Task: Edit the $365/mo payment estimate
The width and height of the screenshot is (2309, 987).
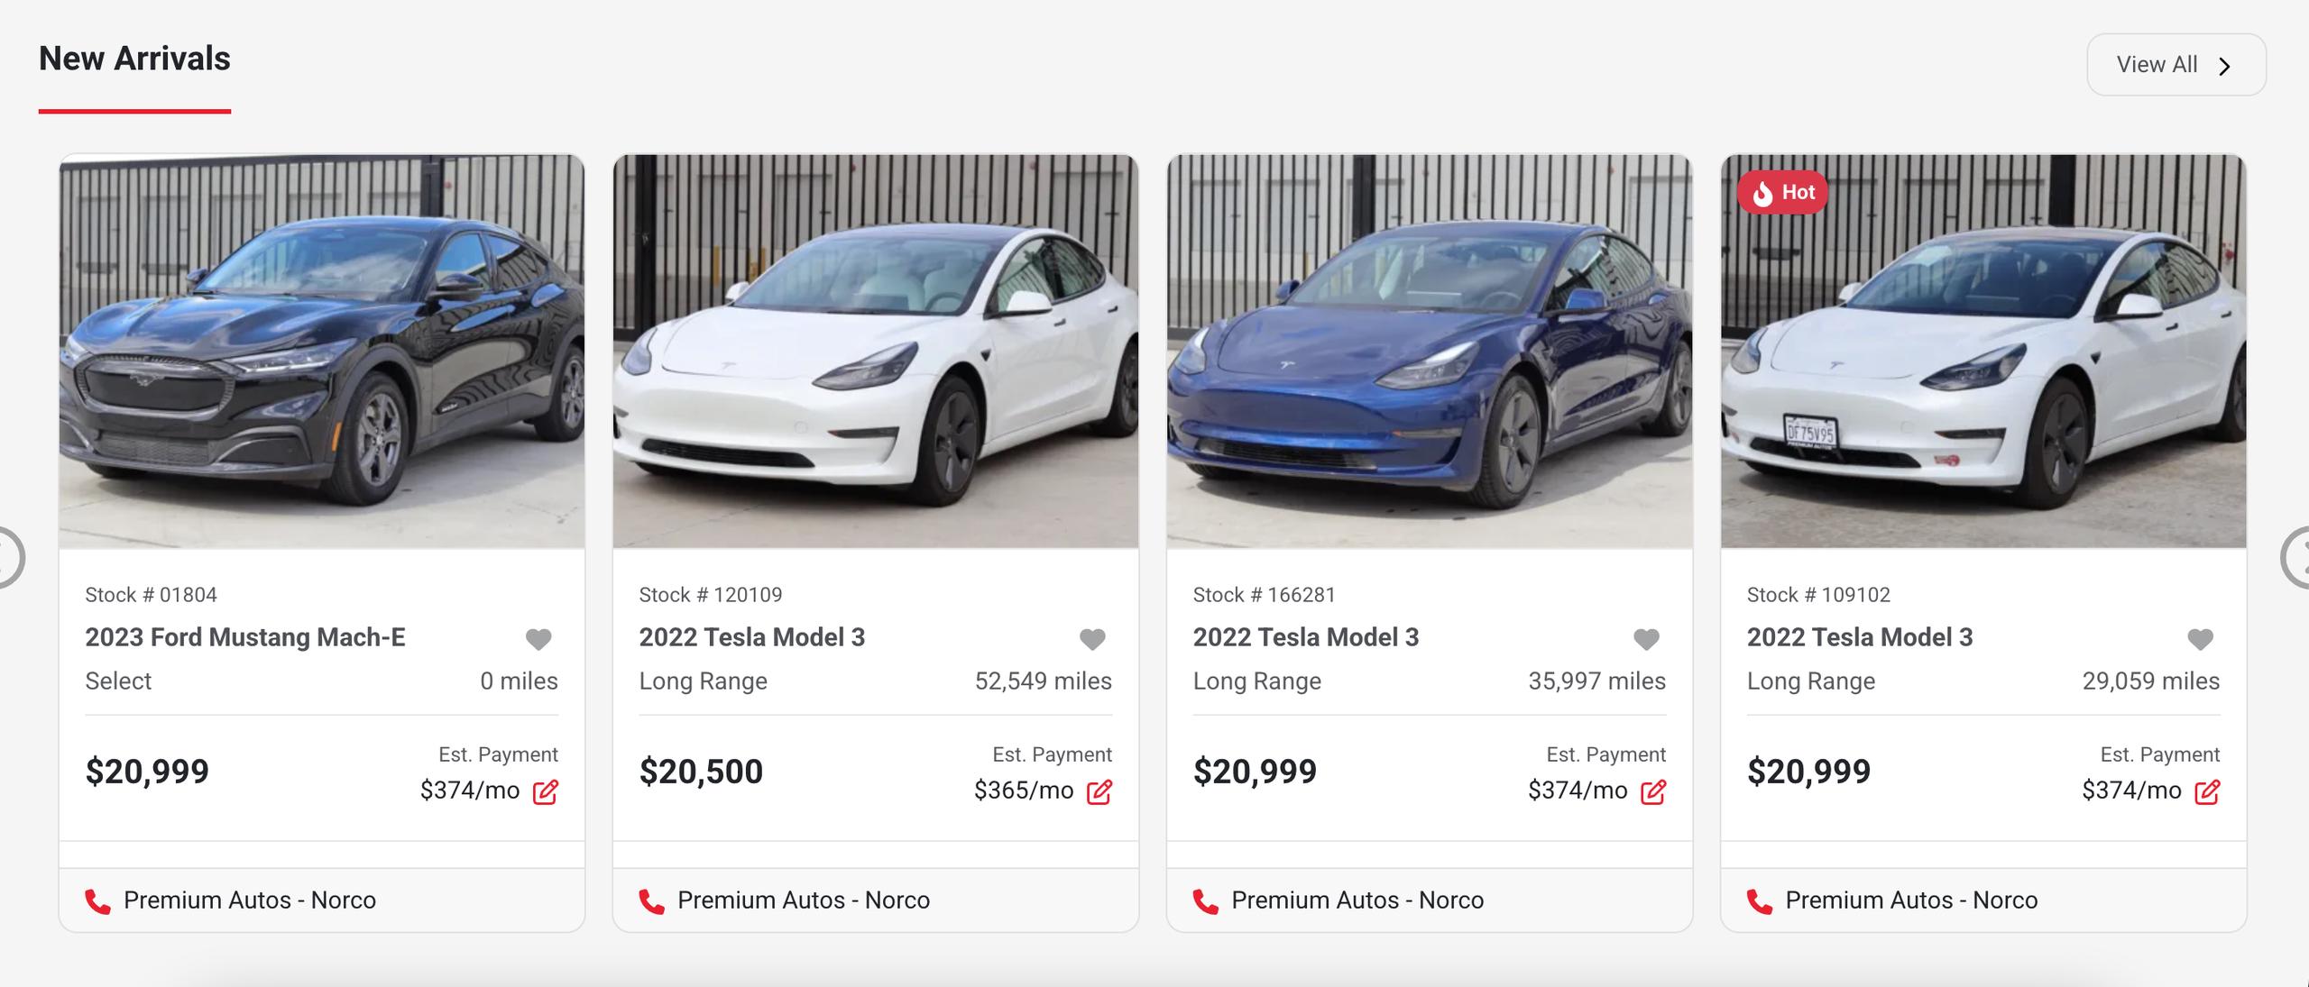Action: (1099, 791)
